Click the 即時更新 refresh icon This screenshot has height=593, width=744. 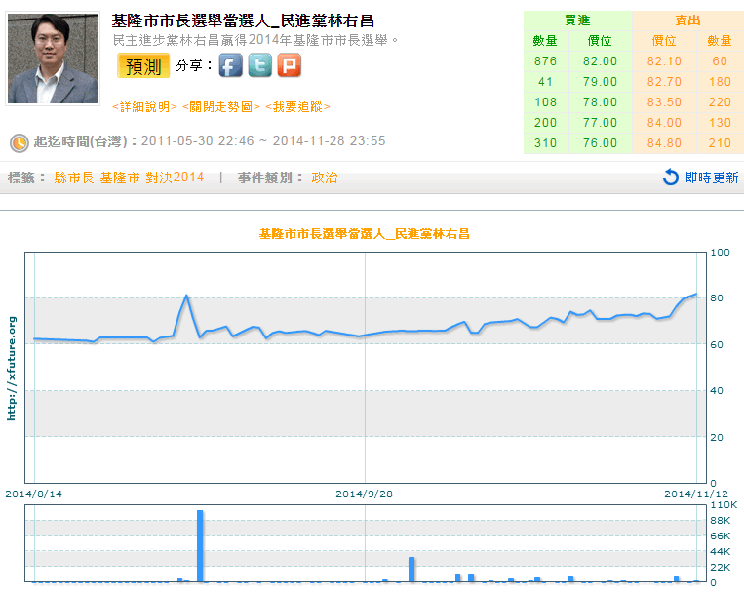click(671, 178)
